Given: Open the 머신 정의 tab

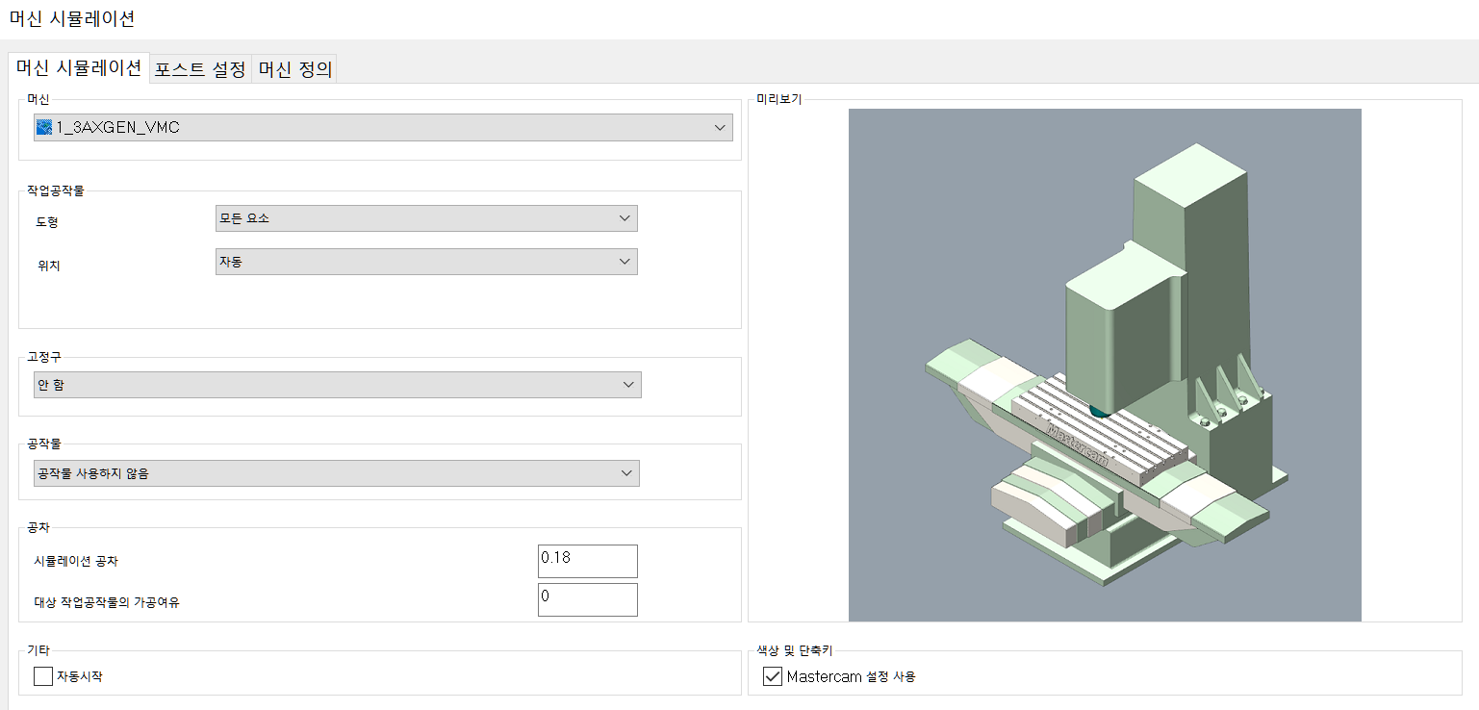Looking at the screenshot, I should pyautogui.click(x=295, y=69).
